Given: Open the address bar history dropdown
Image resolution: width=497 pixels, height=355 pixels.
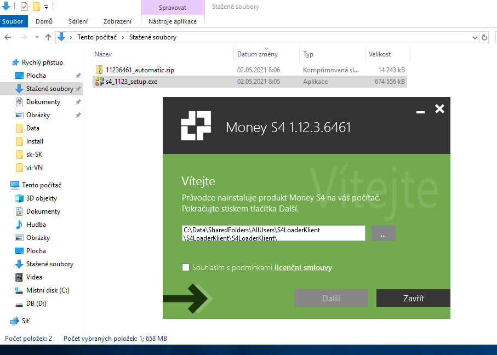Looking at the screenshot, I should [x=475, y=37].
